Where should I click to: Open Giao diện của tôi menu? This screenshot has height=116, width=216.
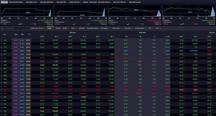click(x=135, y=2)
